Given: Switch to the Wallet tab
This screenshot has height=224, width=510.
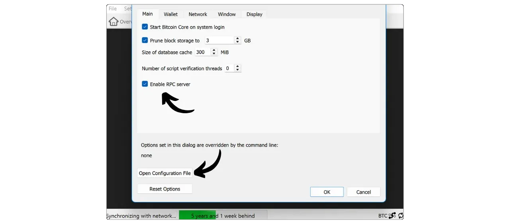Looking at the screenshot, I should pyautogui.click(x=171, y=14).
